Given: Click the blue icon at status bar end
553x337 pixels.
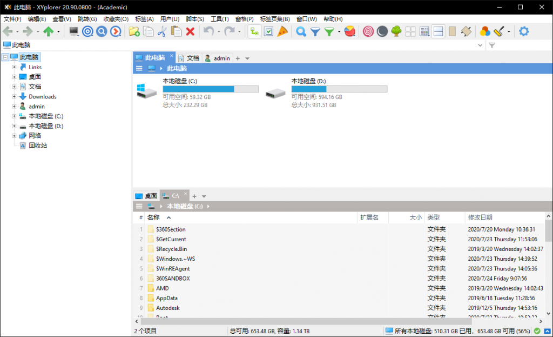Looking at the screenshot, I should [x=548, y=331].
